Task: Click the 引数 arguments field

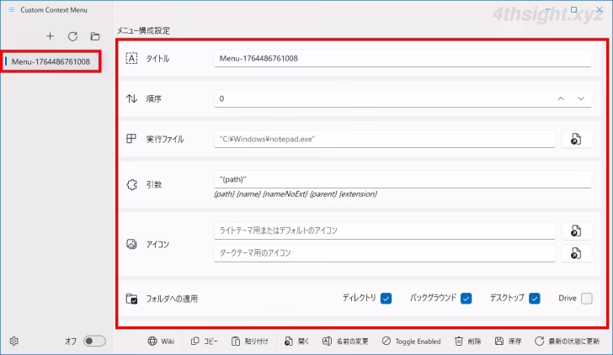Action: [402, 179]
